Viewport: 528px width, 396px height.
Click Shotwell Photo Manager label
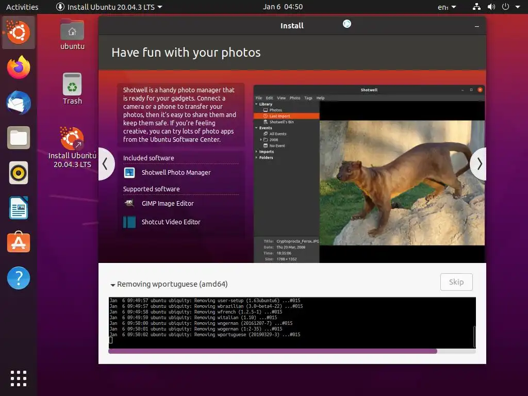click(176, 172)
